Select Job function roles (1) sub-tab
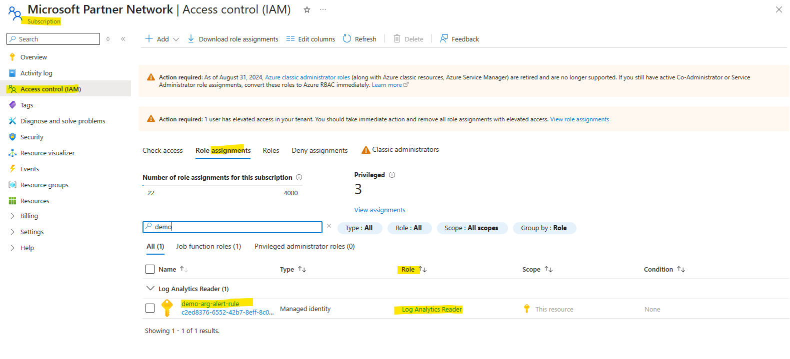This screenshot has height=359, width=790. pos(208,247)
